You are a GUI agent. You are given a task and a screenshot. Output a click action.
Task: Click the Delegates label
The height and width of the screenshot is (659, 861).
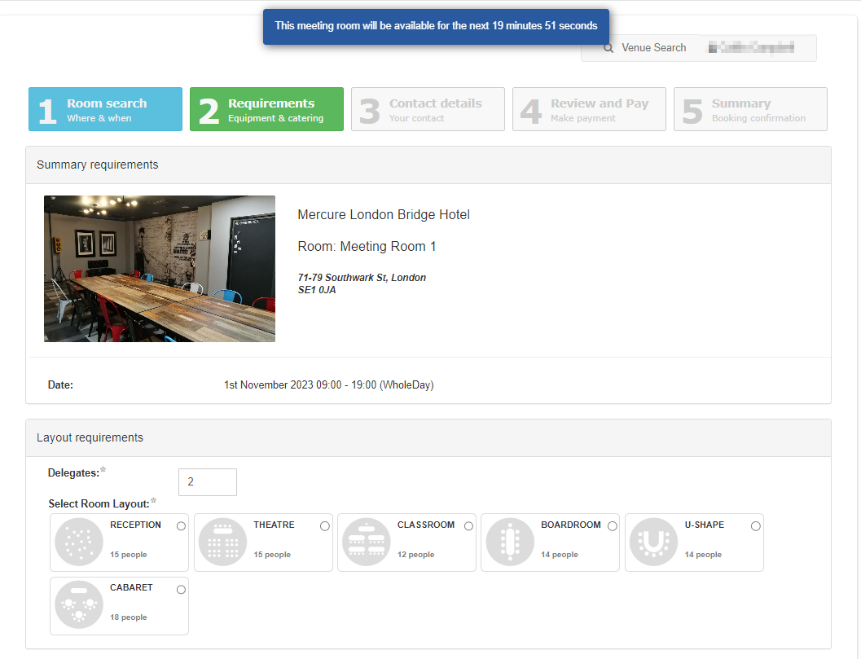tap(73, 472)
